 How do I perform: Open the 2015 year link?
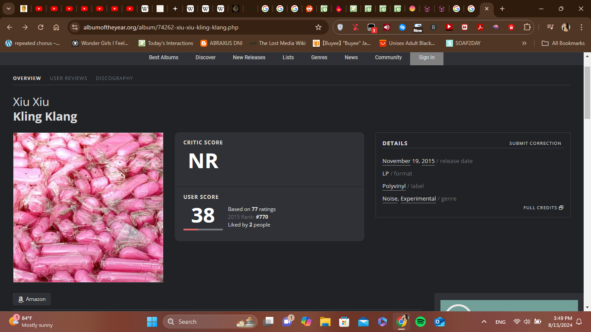click(428, 161)
